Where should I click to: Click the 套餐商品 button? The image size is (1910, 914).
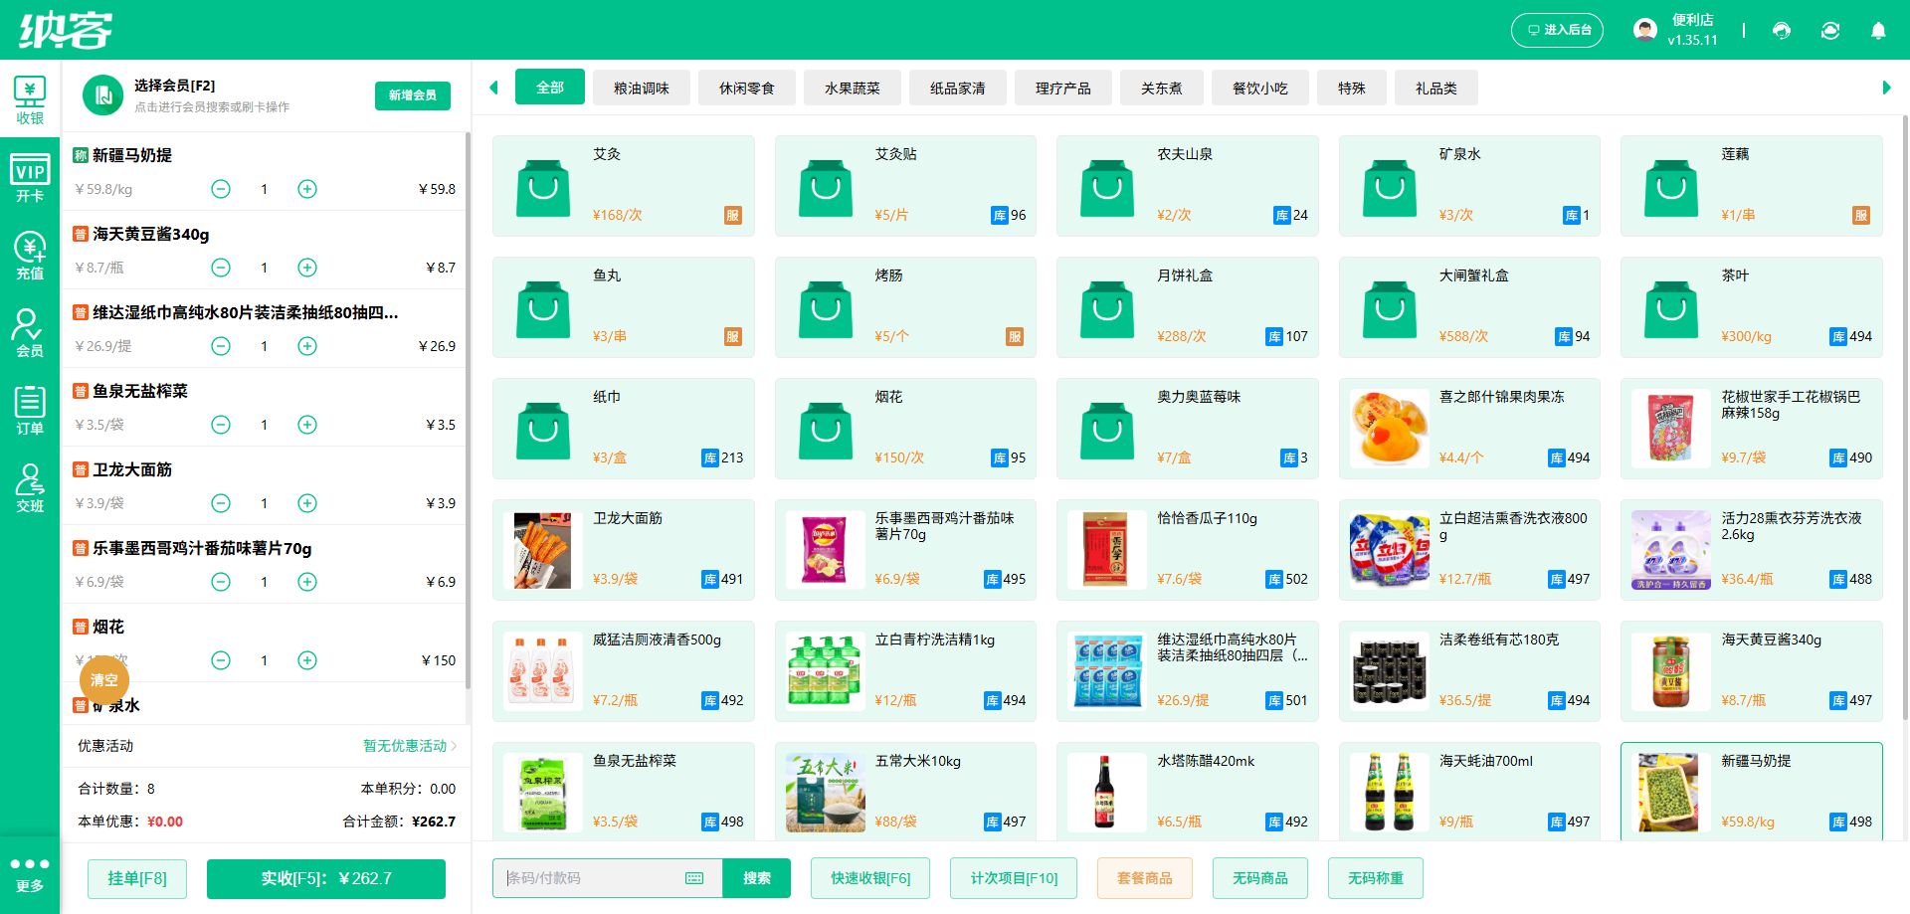1145,878
